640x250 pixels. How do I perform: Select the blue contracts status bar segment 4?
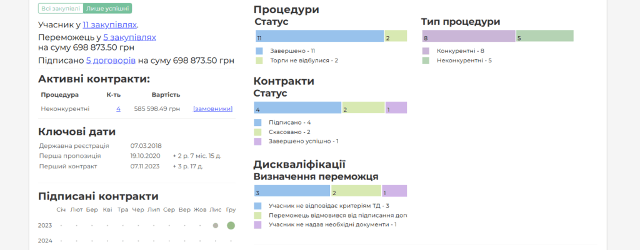[297, 108]
